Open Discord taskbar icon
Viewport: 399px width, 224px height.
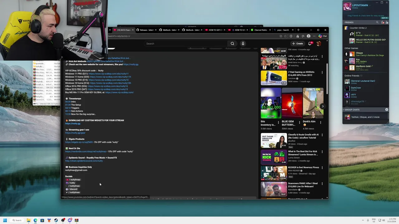[x=70, y=220]
